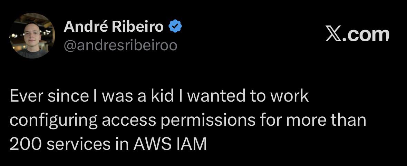
Task: Click the word "work" in the tweet
Action: click(289, 96)
